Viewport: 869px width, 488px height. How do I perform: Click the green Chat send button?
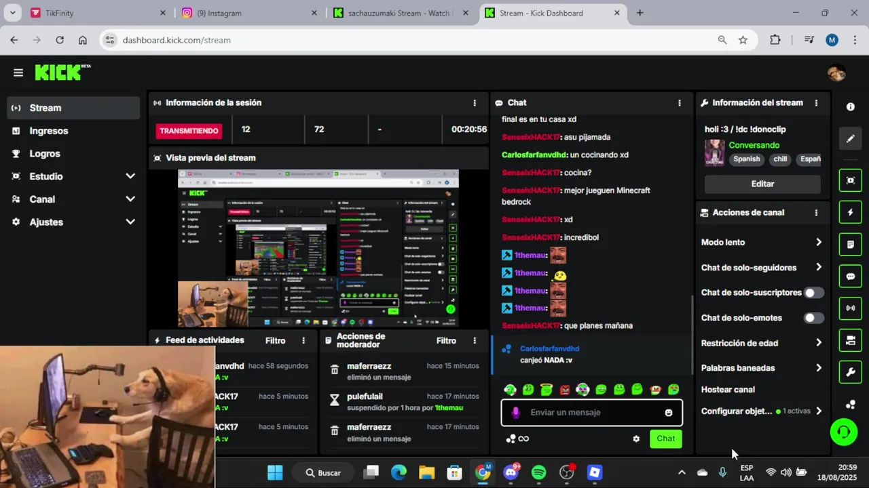point(665,439)
